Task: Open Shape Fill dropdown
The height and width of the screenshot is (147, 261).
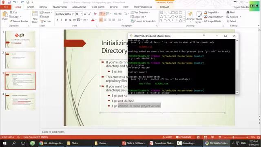Action: coord(211,12)
